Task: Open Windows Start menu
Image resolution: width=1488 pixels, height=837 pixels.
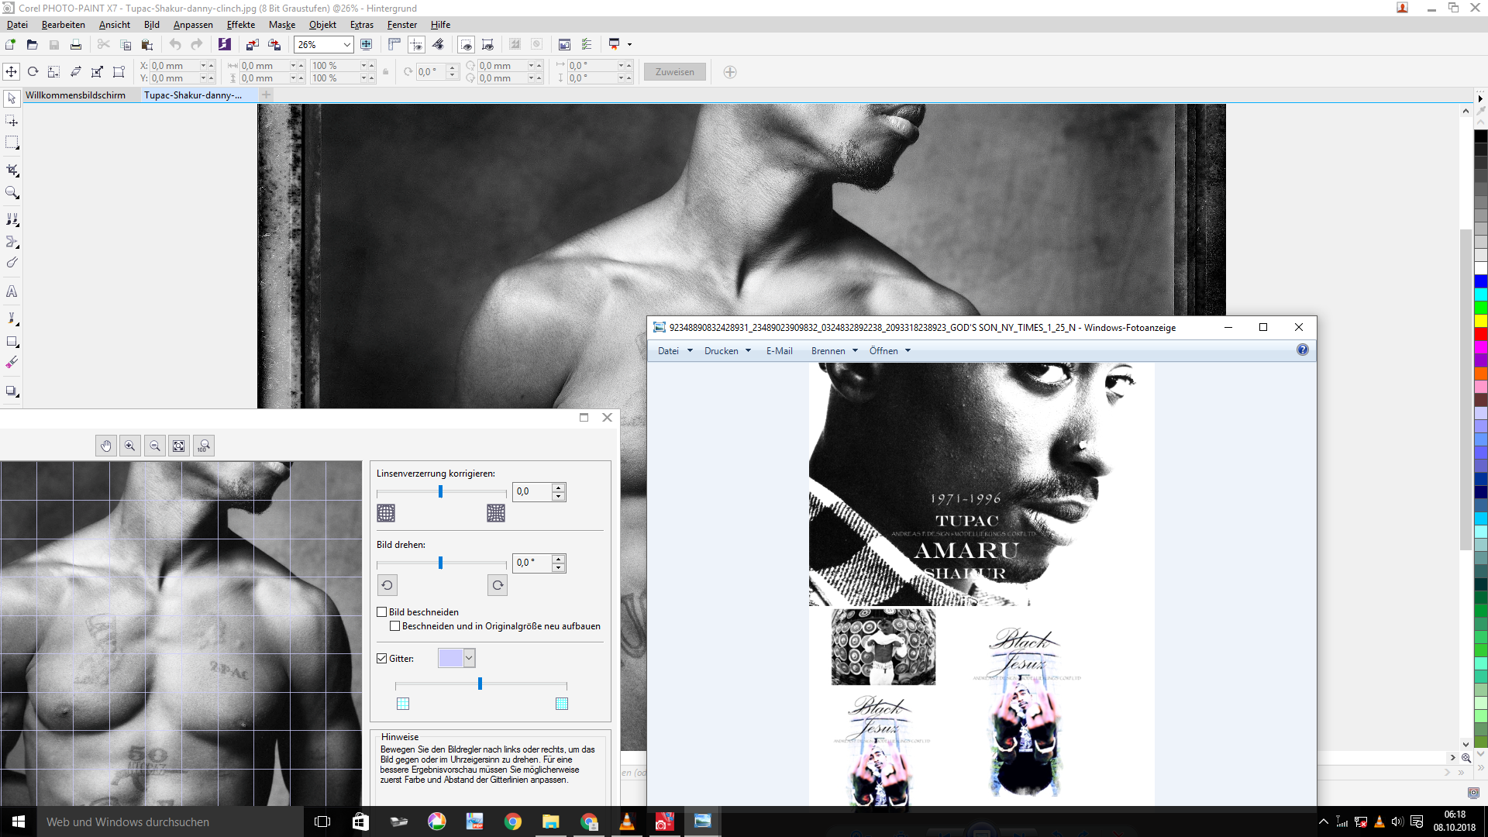Action: (19, 821)
